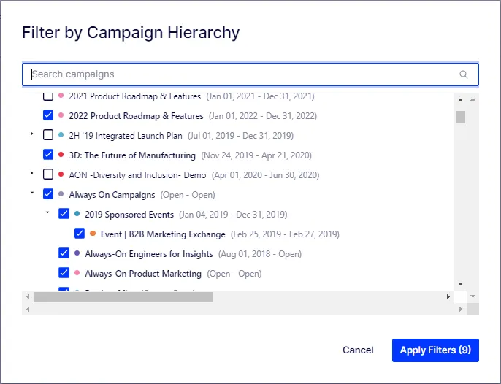Click the teal dot beside 2019 Sponsored Events
Viewport: 501px width, 384px height.
point(77,214)
